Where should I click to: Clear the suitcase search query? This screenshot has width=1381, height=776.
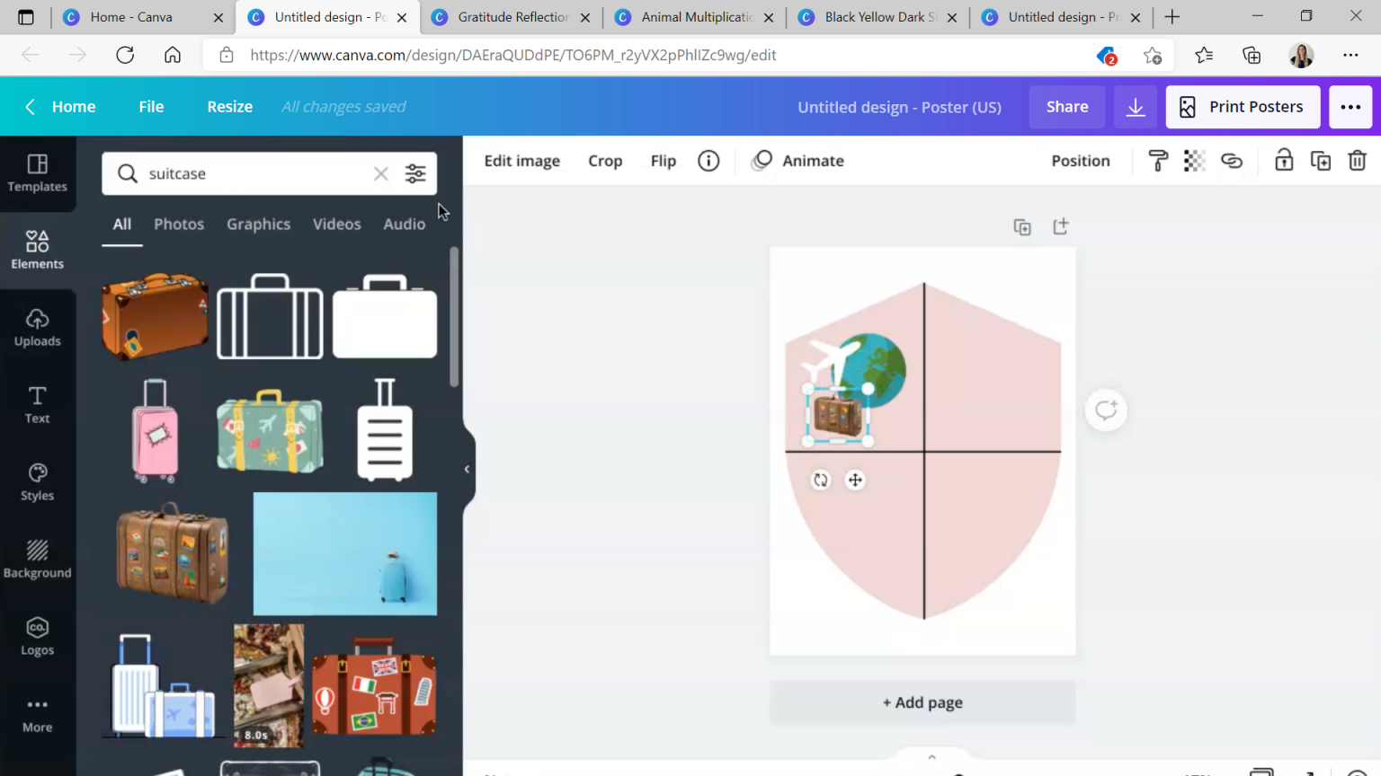point(380,173)
